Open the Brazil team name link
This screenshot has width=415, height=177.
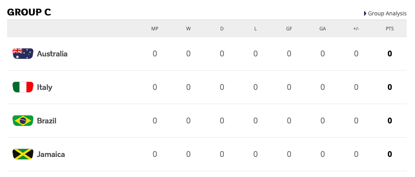point(47,121)
